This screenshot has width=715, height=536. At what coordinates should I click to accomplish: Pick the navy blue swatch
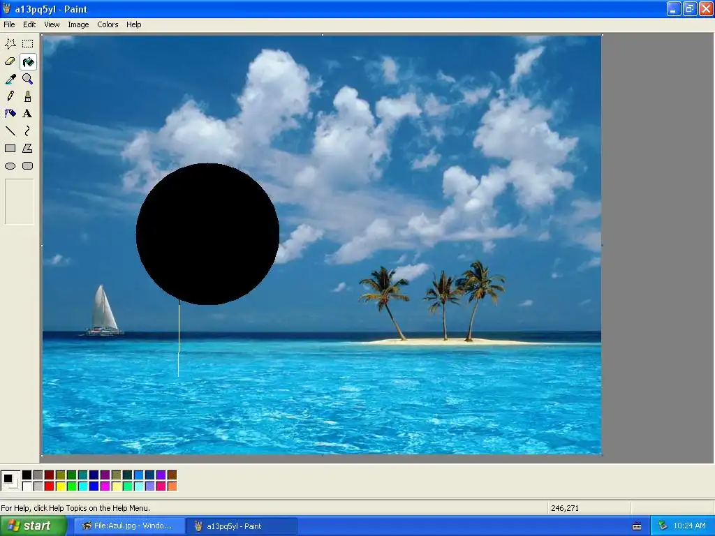coord(94,475)
